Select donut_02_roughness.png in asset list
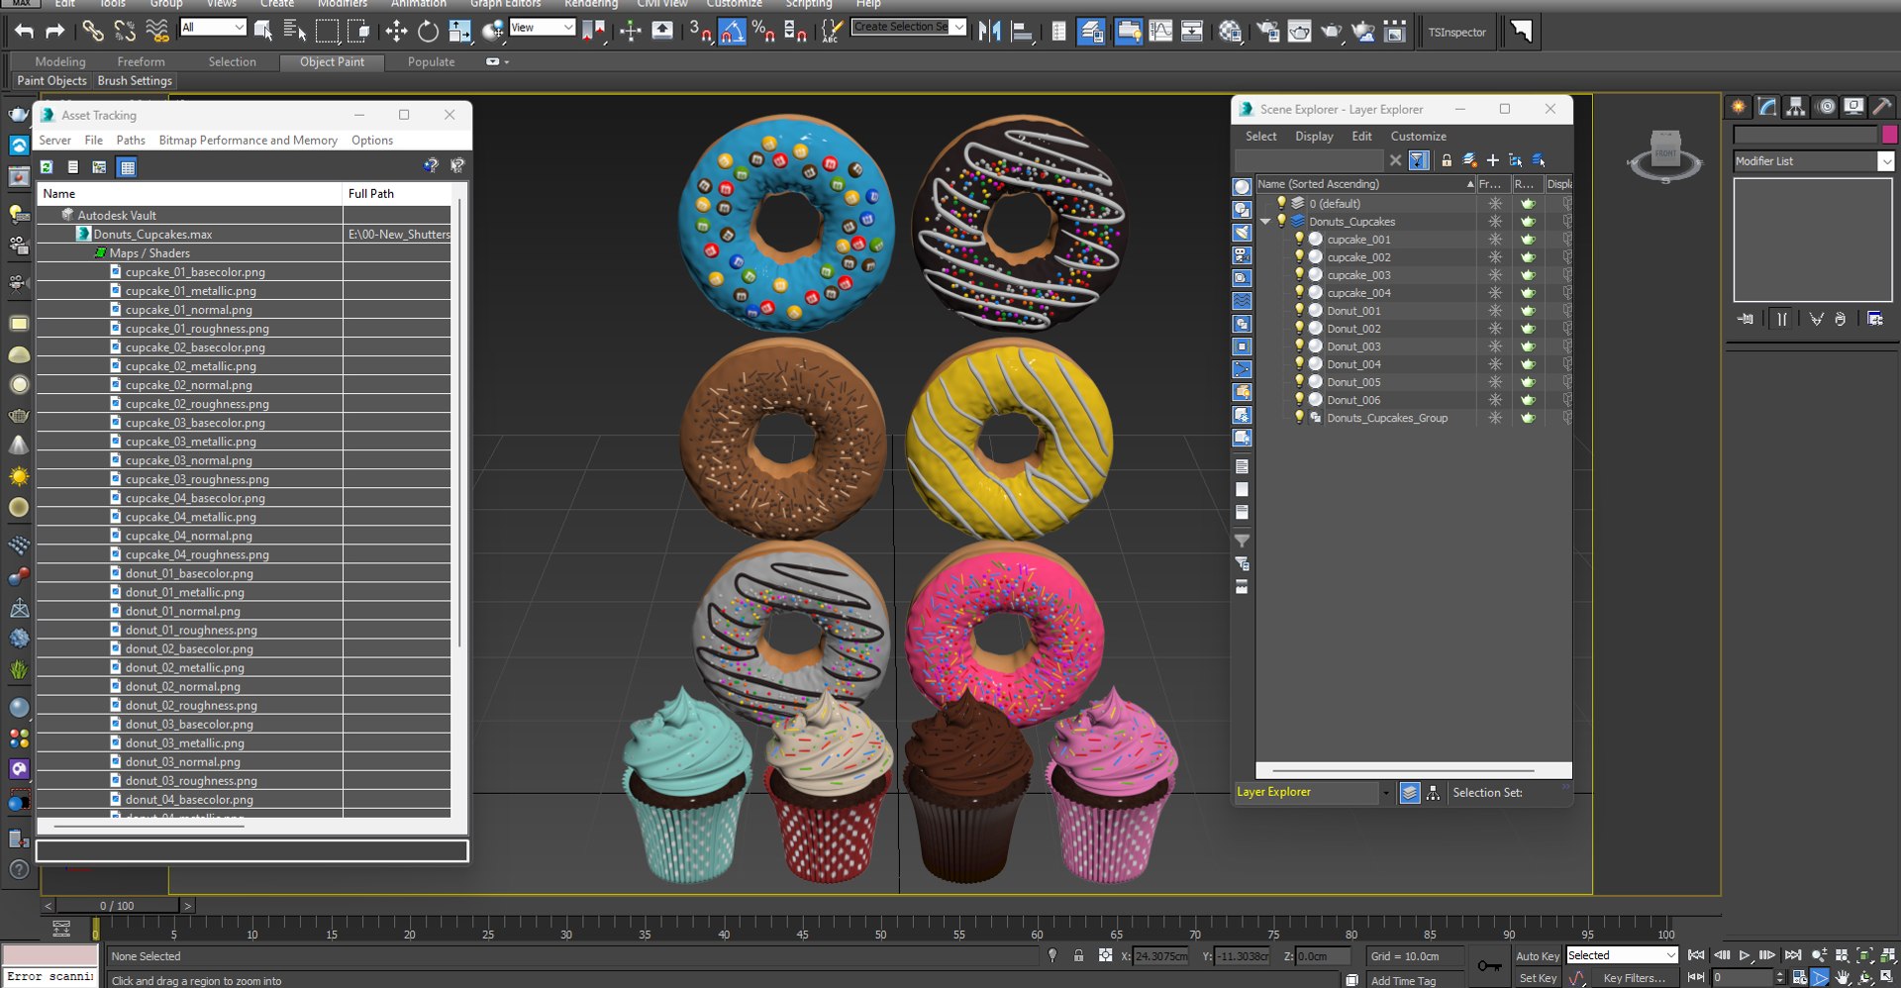The width and height of the screenshot is (1901, 988). coord(191,706)
